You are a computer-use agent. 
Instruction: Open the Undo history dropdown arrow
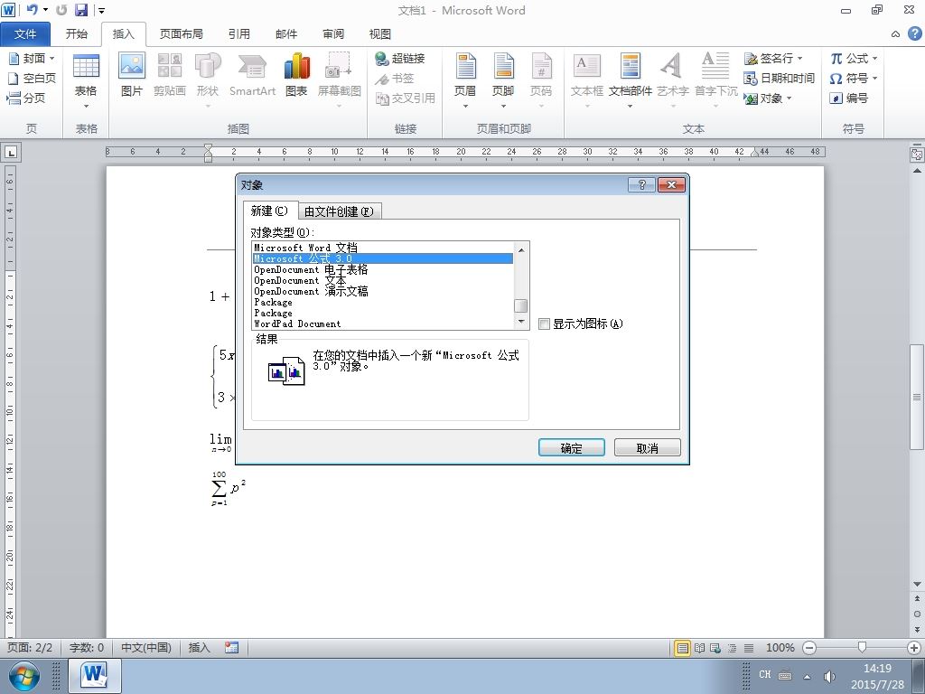pyautogui.click(x=45, y=9)
